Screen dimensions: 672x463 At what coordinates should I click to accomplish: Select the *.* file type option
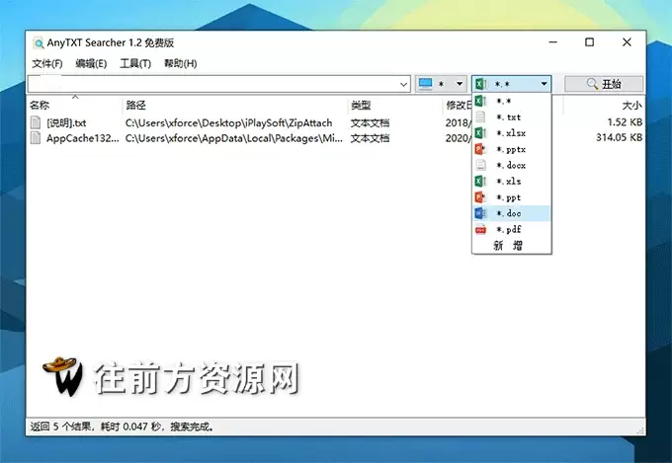pos(511,101)
